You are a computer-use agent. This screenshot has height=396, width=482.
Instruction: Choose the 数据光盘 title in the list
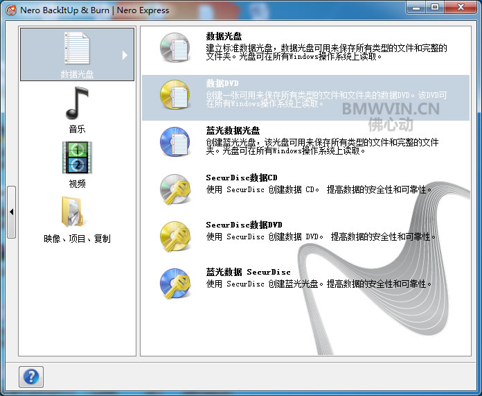tap(224, 36)
